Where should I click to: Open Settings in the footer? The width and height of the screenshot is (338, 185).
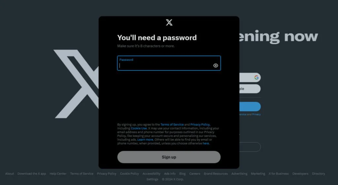pyautogui.click(x=152, y=179)
